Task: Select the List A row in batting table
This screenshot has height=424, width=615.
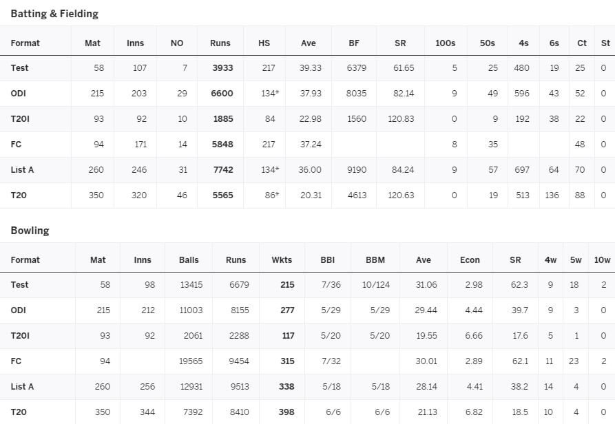Action: pos(307,170)
